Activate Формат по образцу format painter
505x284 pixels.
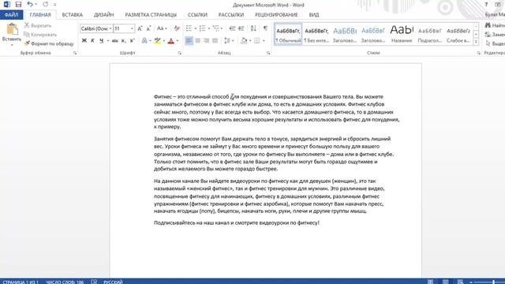[x=49, y=43]
